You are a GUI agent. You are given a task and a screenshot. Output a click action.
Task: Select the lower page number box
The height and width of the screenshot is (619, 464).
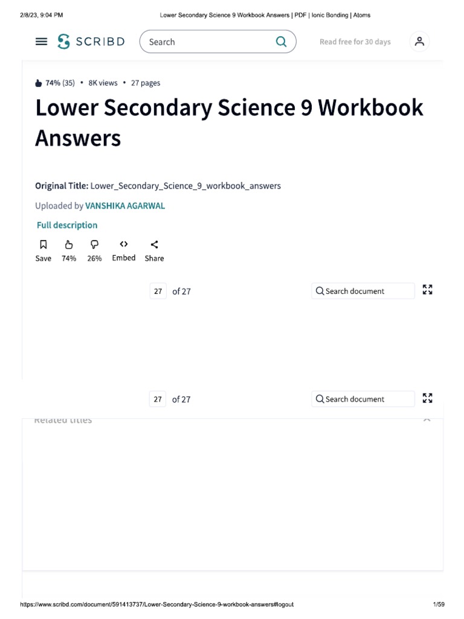(158, 399)
